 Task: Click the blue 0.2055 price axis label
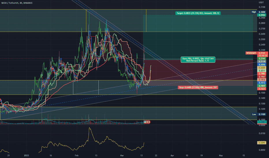point(262,65)
